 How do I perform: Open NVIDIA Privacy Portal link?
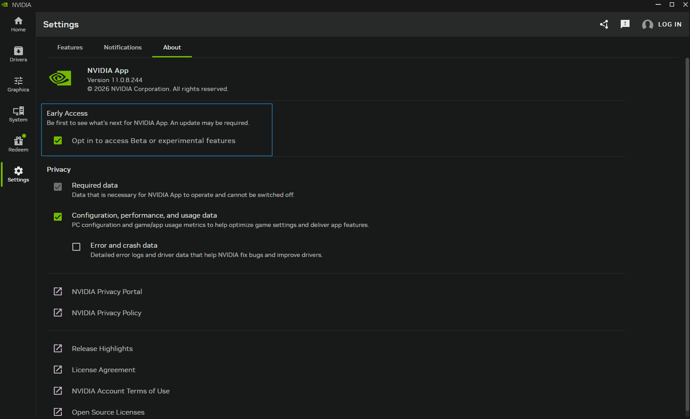click(x=107, y=291)
